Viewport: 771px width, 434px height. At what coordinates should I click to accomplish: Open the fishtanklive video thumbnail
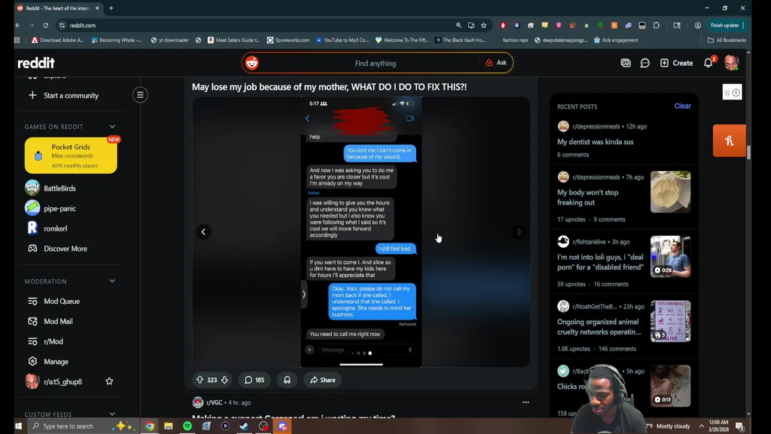[x=670, y=257]
